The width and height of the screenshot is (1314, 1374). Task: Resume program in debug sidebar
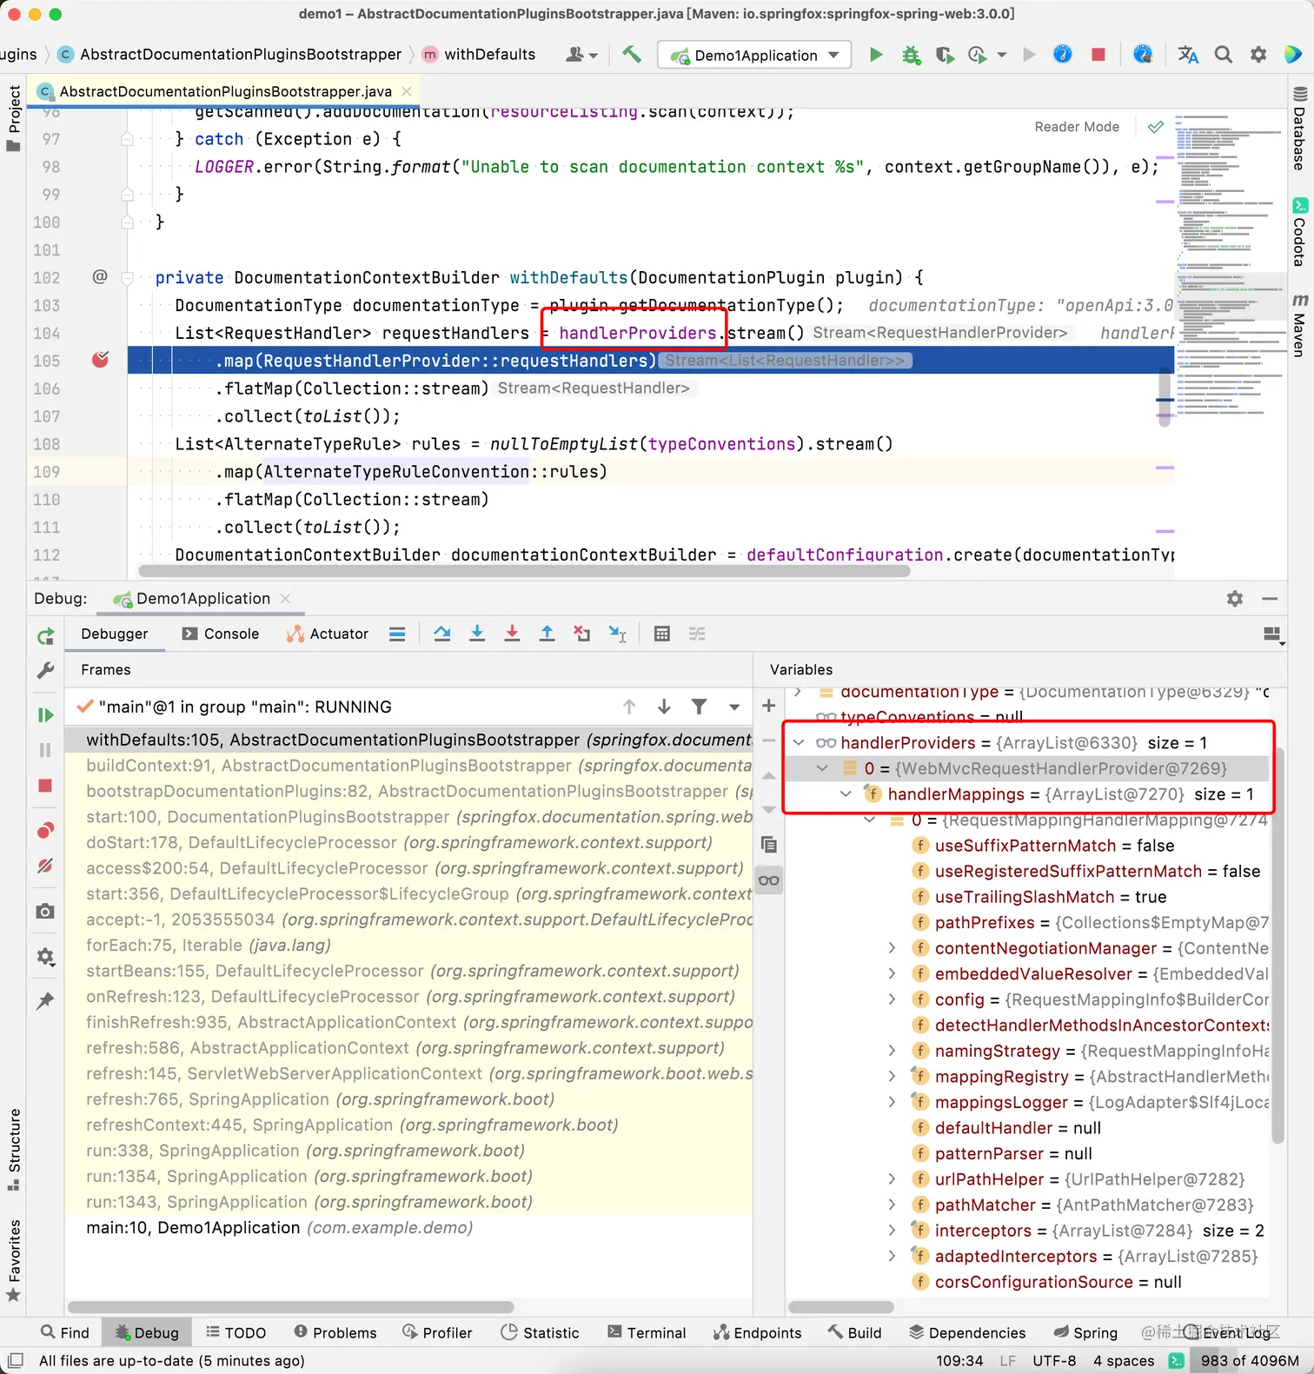coord(45,715)
